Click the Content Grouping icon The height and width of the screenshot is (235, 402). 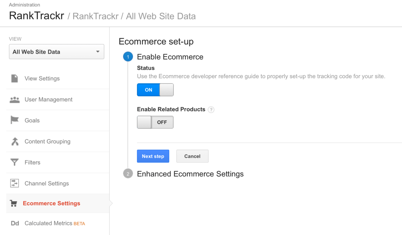15,141
